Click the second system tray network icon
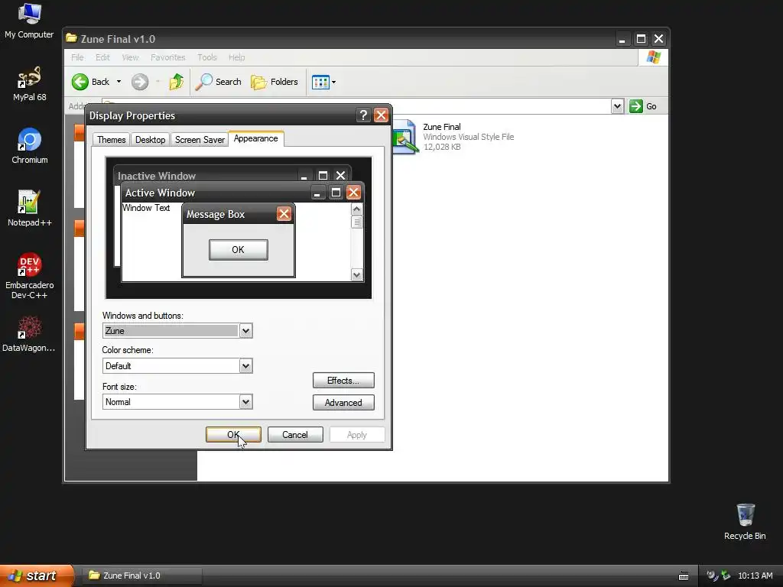783x587 pixels. coord(726,576)
